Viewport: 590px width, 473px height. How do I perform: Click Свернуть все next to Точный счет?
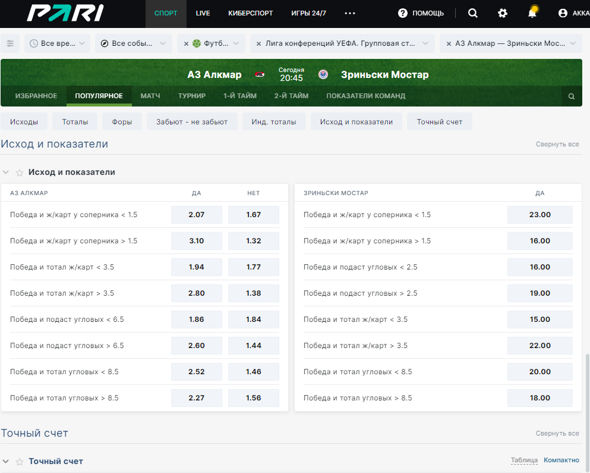click(557, 433)
